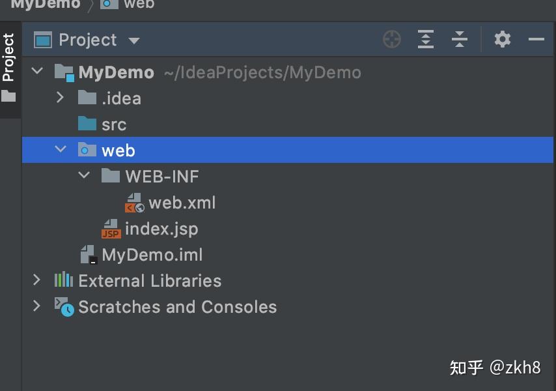This screenshot has height=391, width=556.
Task: Click the web.xml file icon
Action: click(133, 202)
